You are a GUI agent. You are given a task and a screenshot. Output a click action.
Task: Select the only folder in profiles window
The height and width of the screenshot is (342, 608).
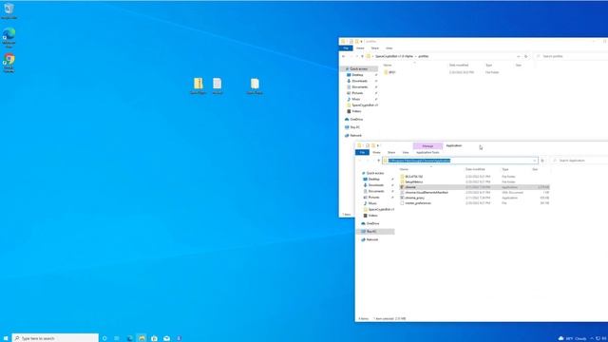pyautogui.click(x=391, y=72)
